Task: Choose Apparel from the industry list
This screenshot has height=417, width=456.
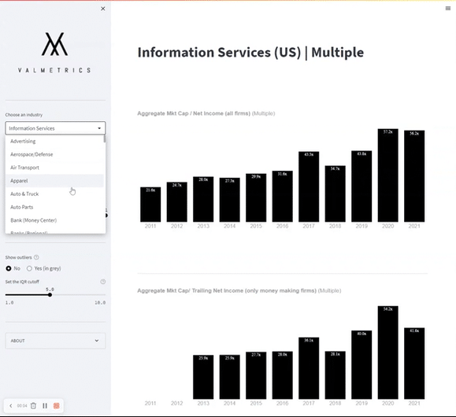Action: (x=54, y=181)
